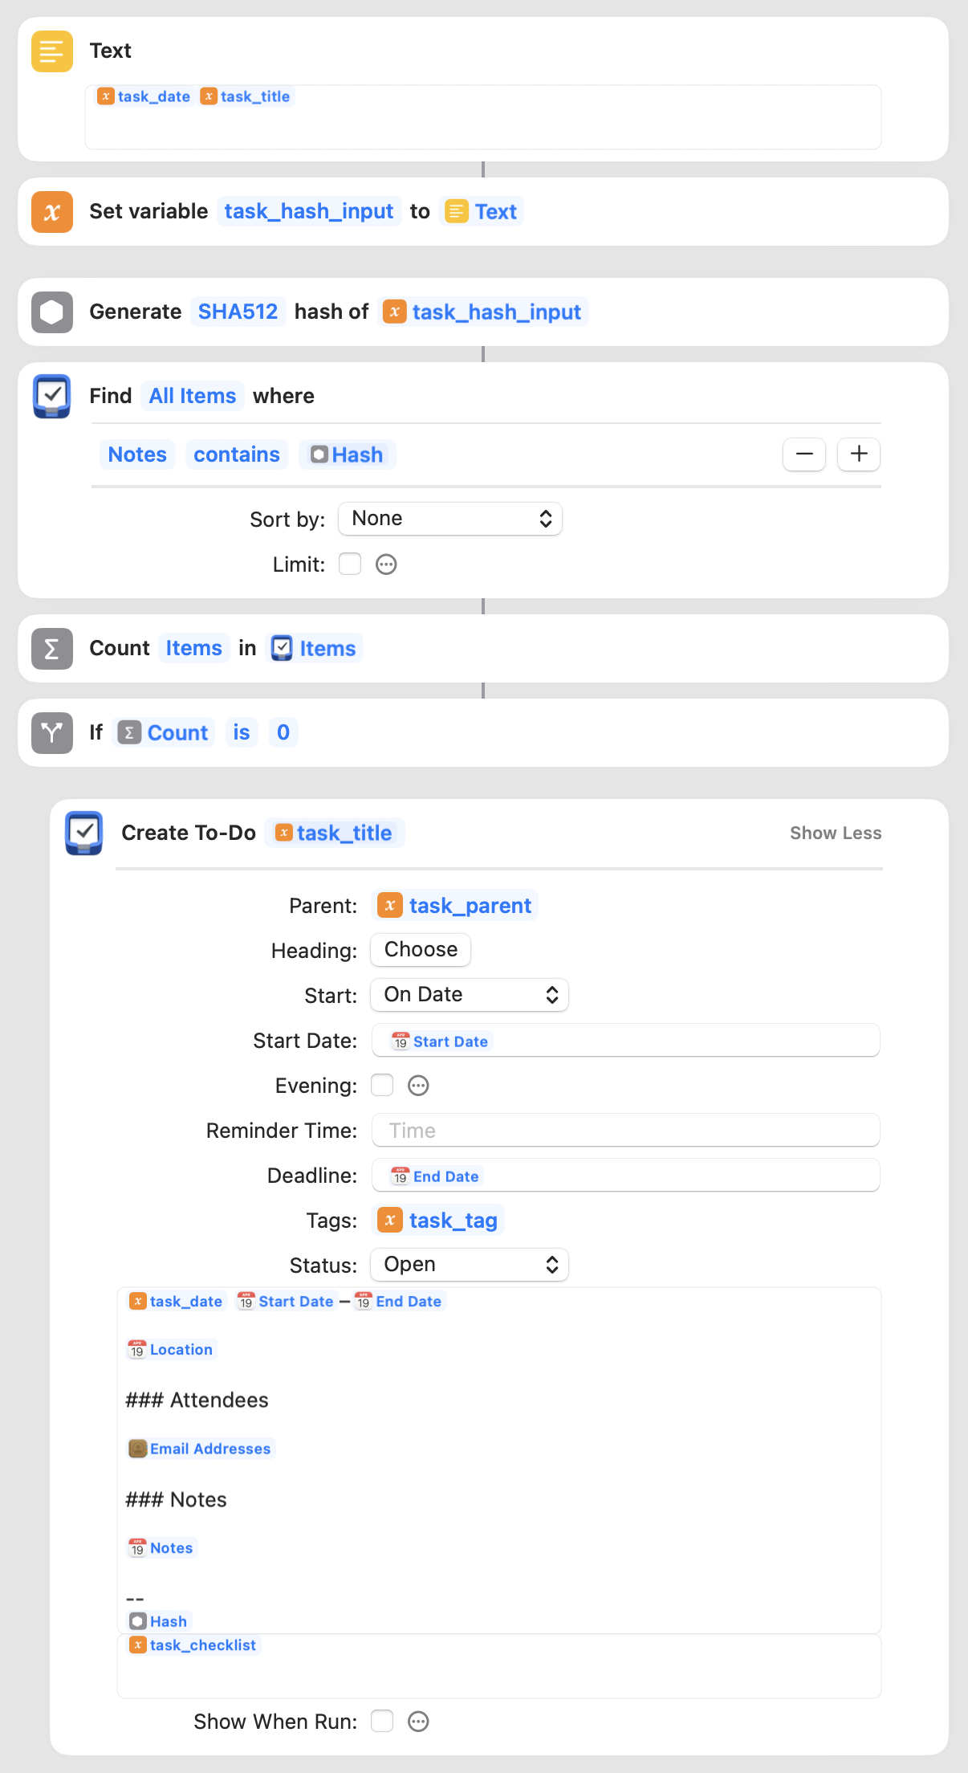Open the Sort by None dropdown

pyautogui.click(x=450, y=519)
